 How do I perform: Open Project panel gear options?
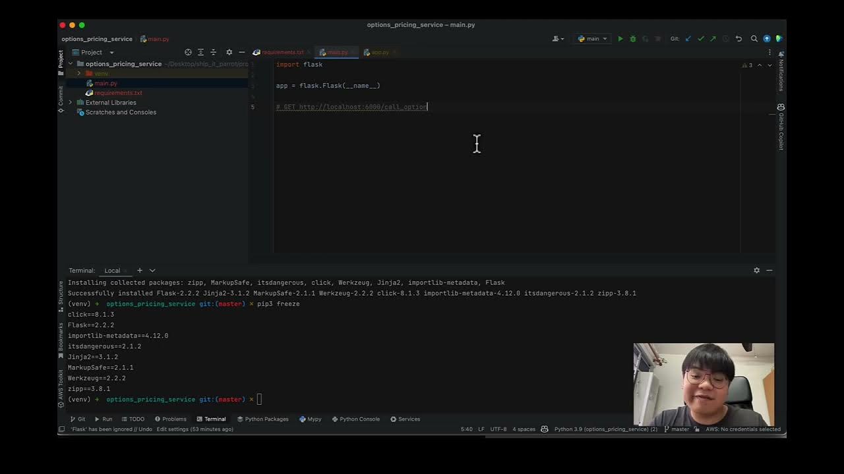[229, 52]
